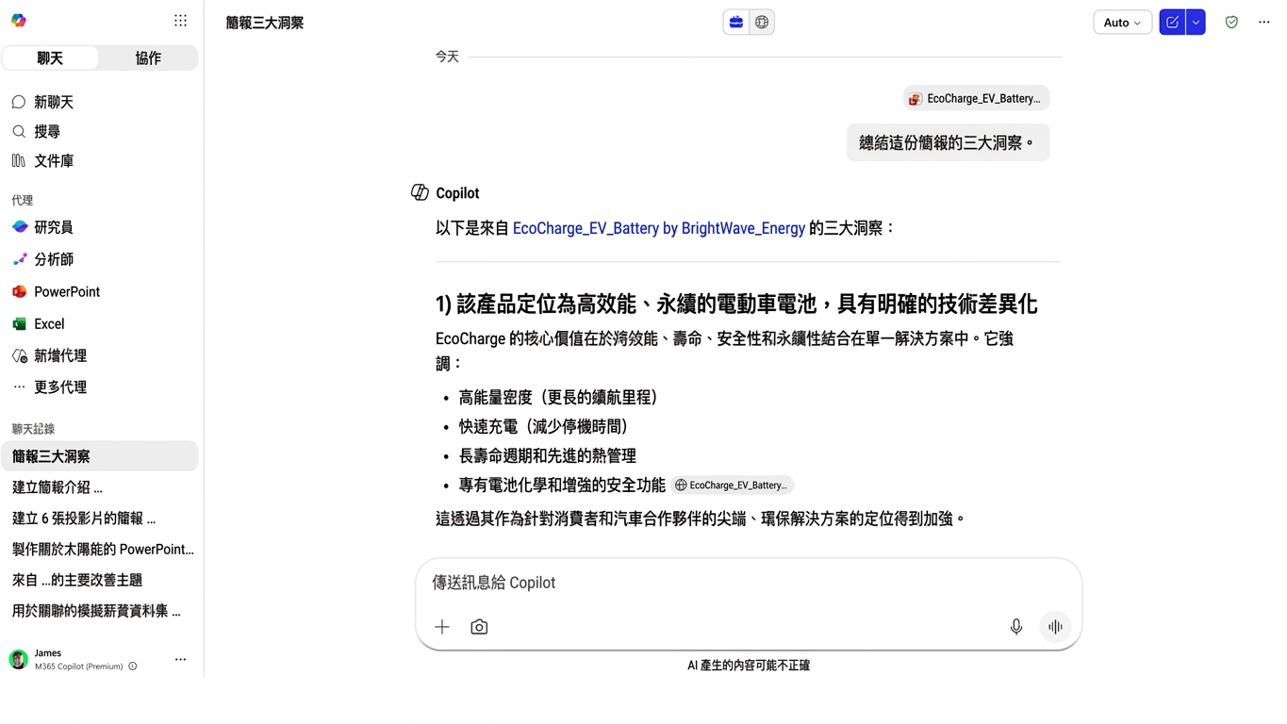Viewport: 1287px width, 724px height.
Task: Click the camera screenshot icon
Action: pyautogui.click(x=479, y=627)
